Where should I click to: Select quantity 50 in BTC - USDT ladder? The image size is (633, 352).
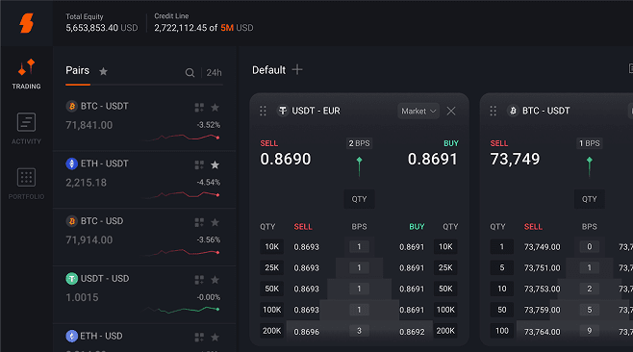[x=502, y=310]
